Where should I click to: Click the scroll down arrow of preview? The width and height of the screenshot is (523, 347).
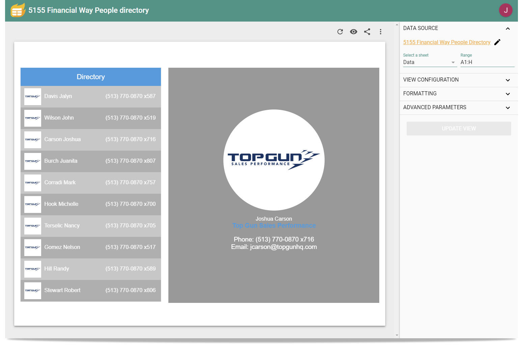397,335
